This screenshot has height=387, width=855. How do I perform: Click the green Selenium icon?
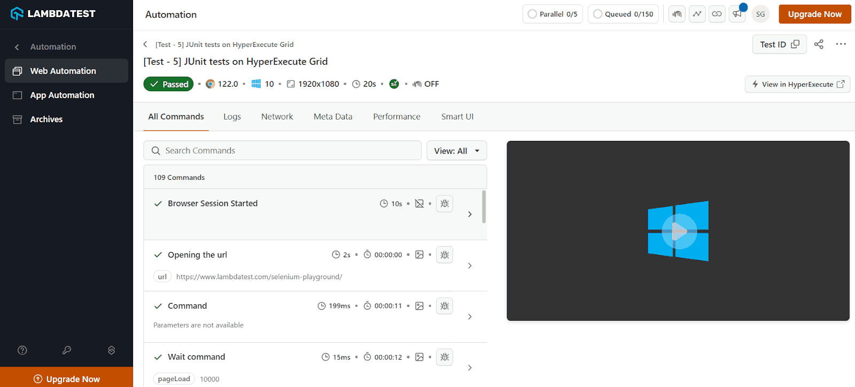[x=394, y=84]
